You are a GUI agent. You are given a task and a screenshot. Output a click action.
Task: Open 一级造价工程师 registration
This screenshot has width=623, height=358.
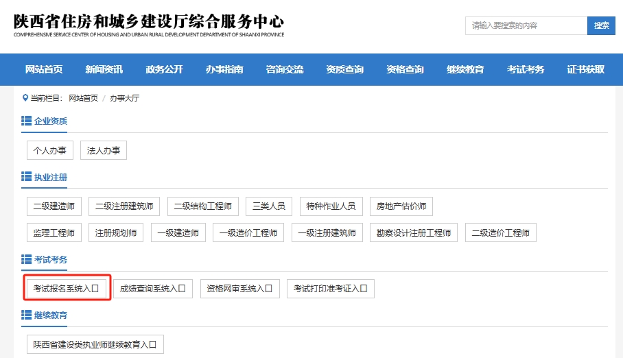click(x=248, y=233)
